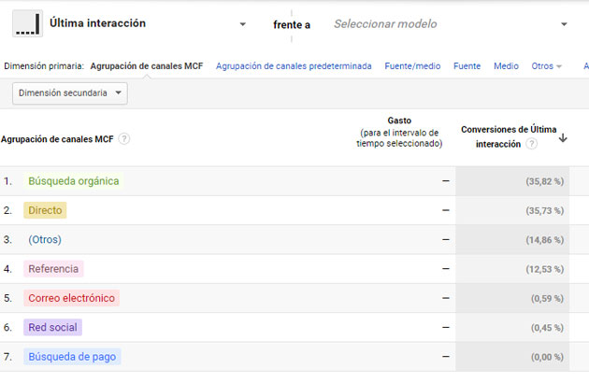The image size is (589, 383).
Task: Open the Última interacción model dropdown
Action: (x=242, y=24)
